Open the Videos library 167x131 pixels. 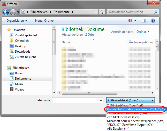click(19, 89)
